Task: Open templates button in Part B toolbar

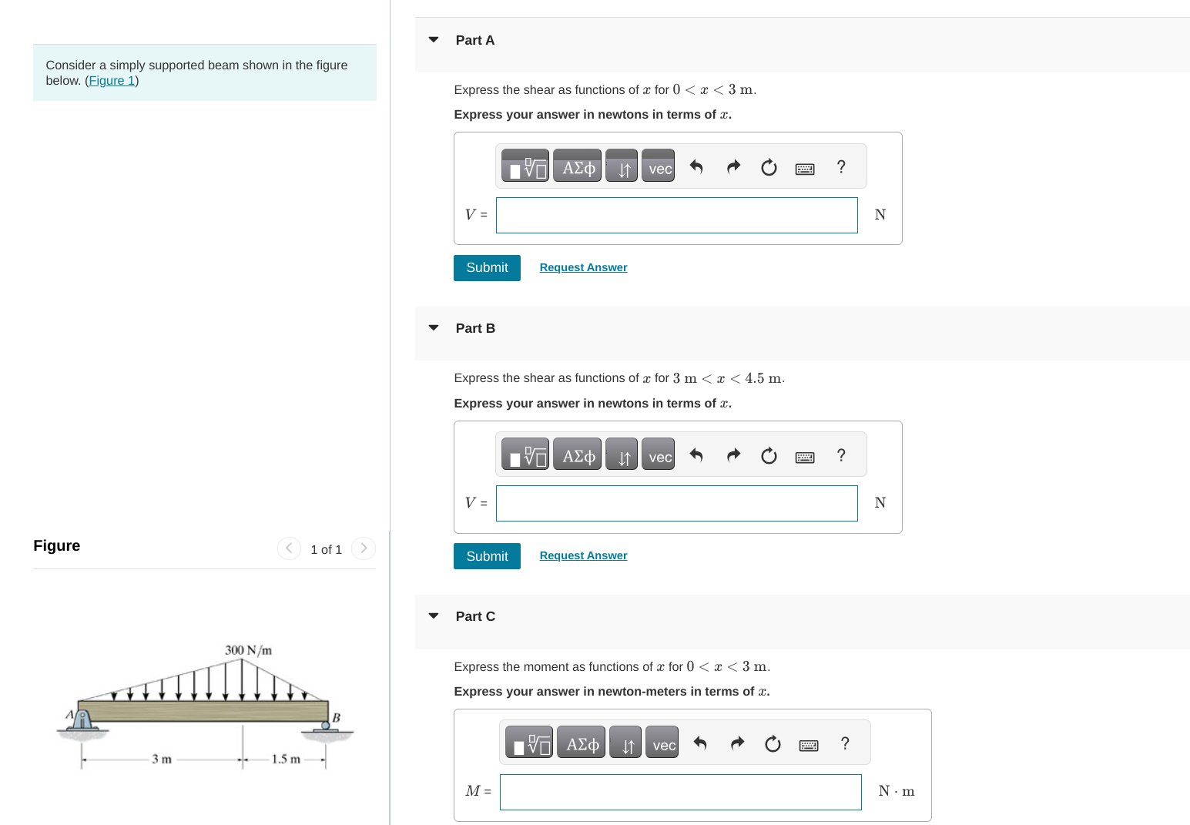Action: click(525, 454)
